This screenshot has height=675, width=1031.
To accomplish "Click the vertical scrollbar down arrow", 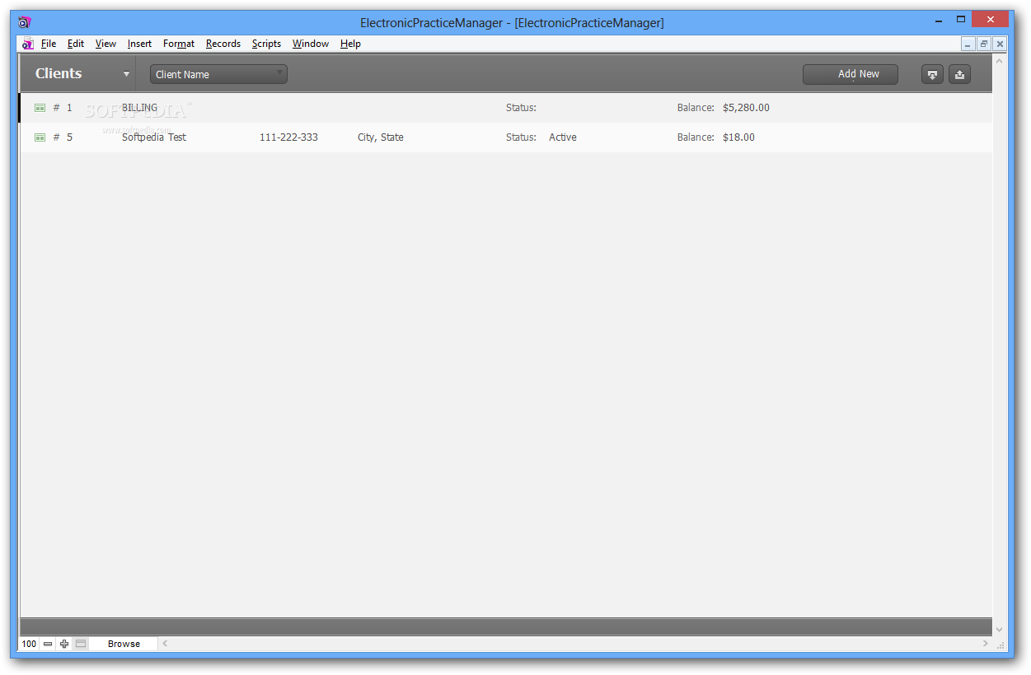I will (1000, 630).
